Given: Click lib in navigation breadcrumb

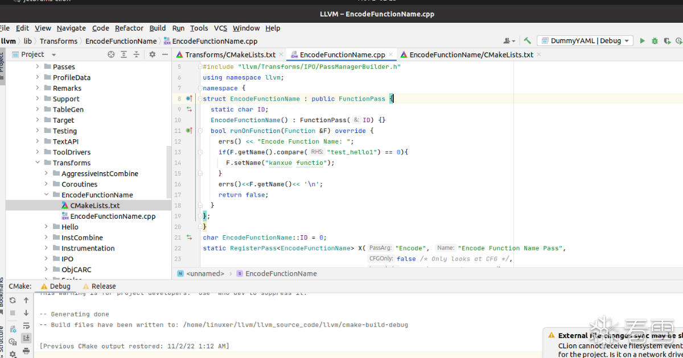Looking at the screenshot, I should click(27, 41).
